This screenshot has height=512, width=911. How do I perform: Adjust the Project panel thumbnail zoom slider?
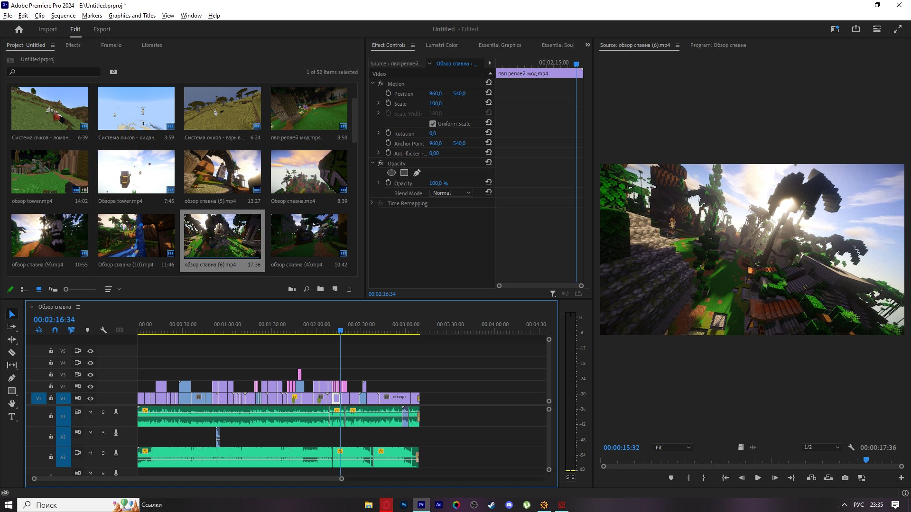(x=81, y=289)
